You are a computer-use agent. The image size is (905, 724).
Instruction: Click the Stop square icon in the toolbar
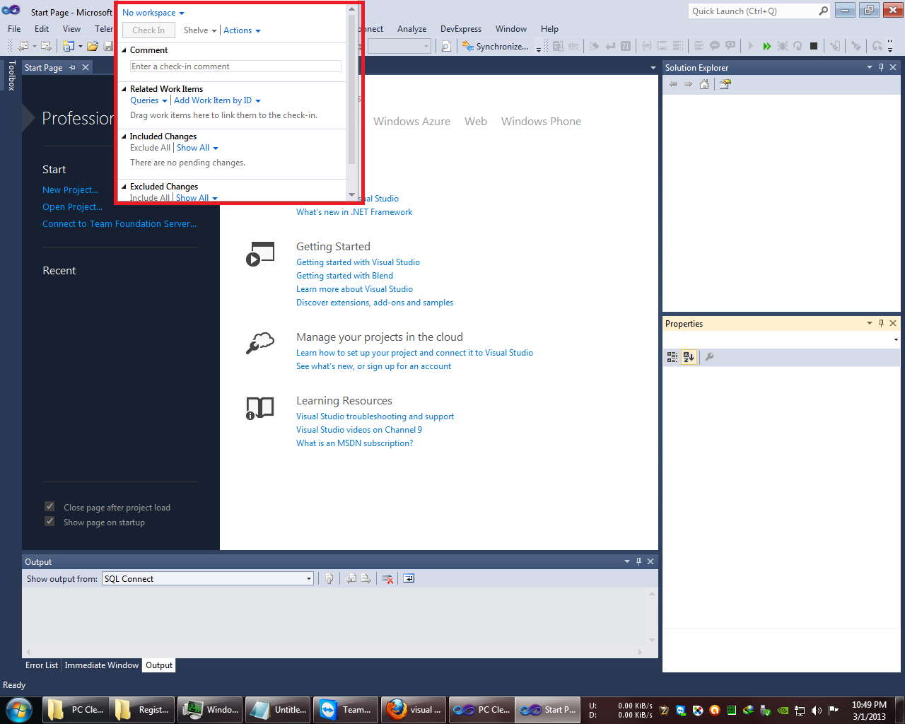coord(814,46)
